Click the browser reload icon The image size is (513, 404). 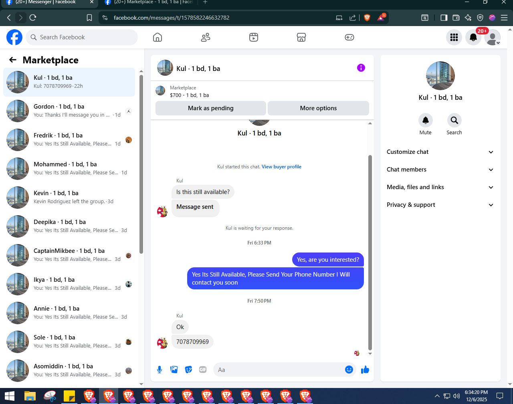pyautogui.click(x=33, y=18)
